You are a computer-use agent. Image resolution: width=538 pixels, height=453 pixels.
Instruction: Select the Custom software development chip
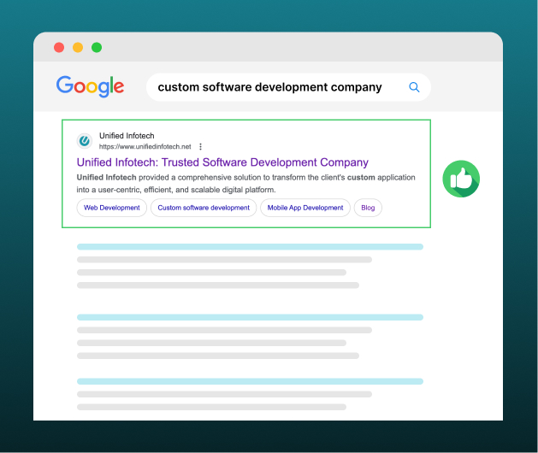204,208
